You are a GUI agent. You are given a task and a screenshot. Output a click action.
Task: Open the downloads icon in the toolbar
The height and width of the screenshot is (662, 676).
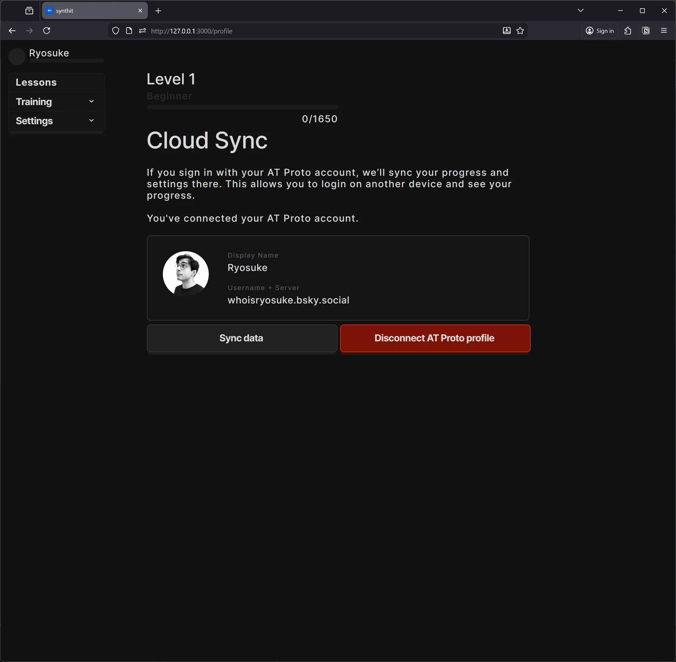506,31
